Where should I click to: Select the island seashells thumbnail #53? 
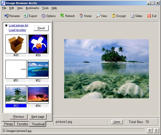pyautogui.click(x=16, y=94)
